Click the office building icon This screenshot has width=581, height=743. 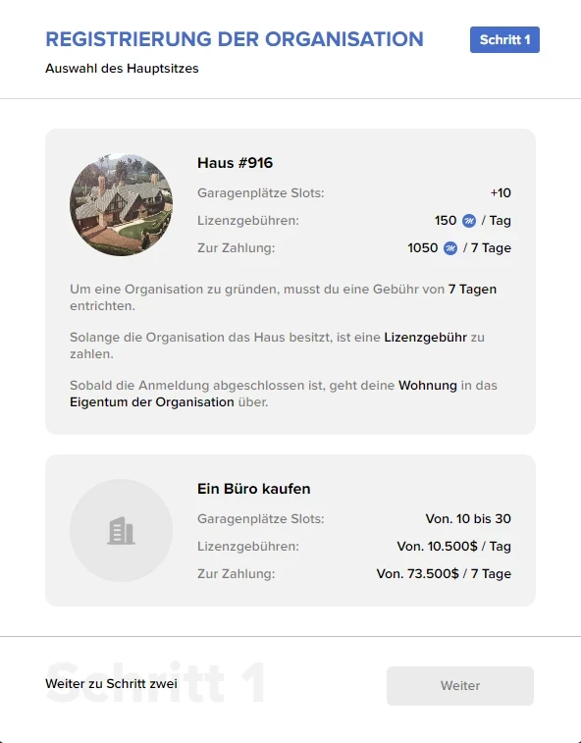pos(122,531)
